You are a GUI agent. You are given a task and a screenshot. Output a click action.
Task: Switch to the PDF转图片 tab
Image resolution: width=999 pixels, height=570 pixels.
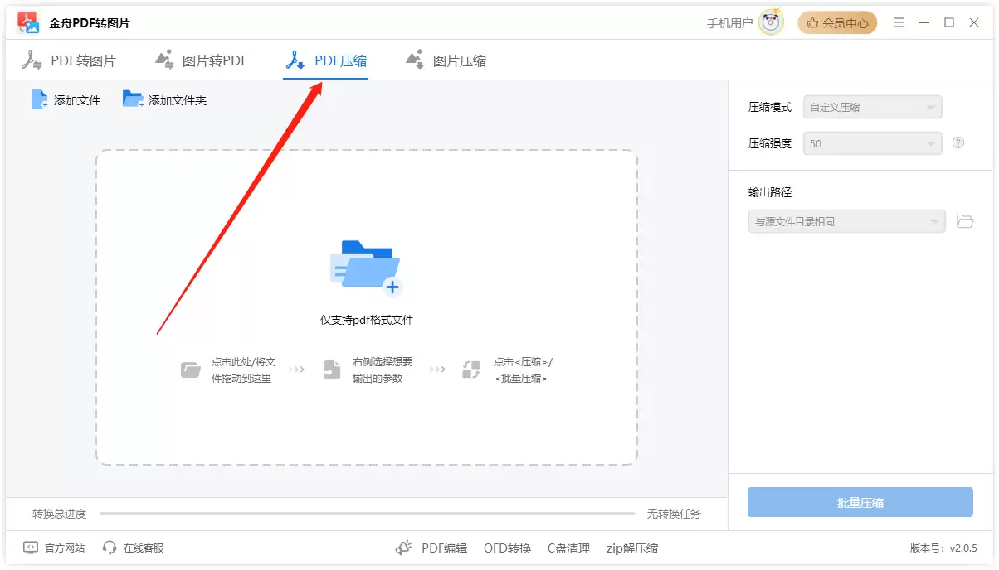pos(69,60)
